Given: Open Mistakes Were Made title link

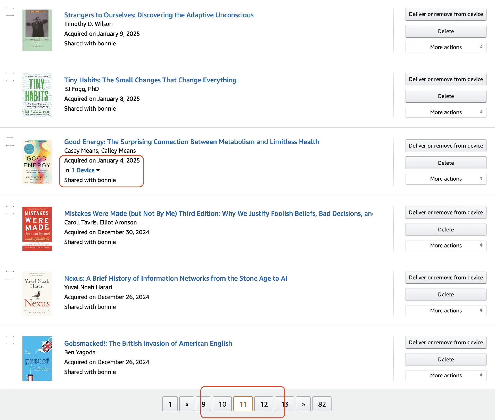Looking at the screenshot, I should (218, 213).
